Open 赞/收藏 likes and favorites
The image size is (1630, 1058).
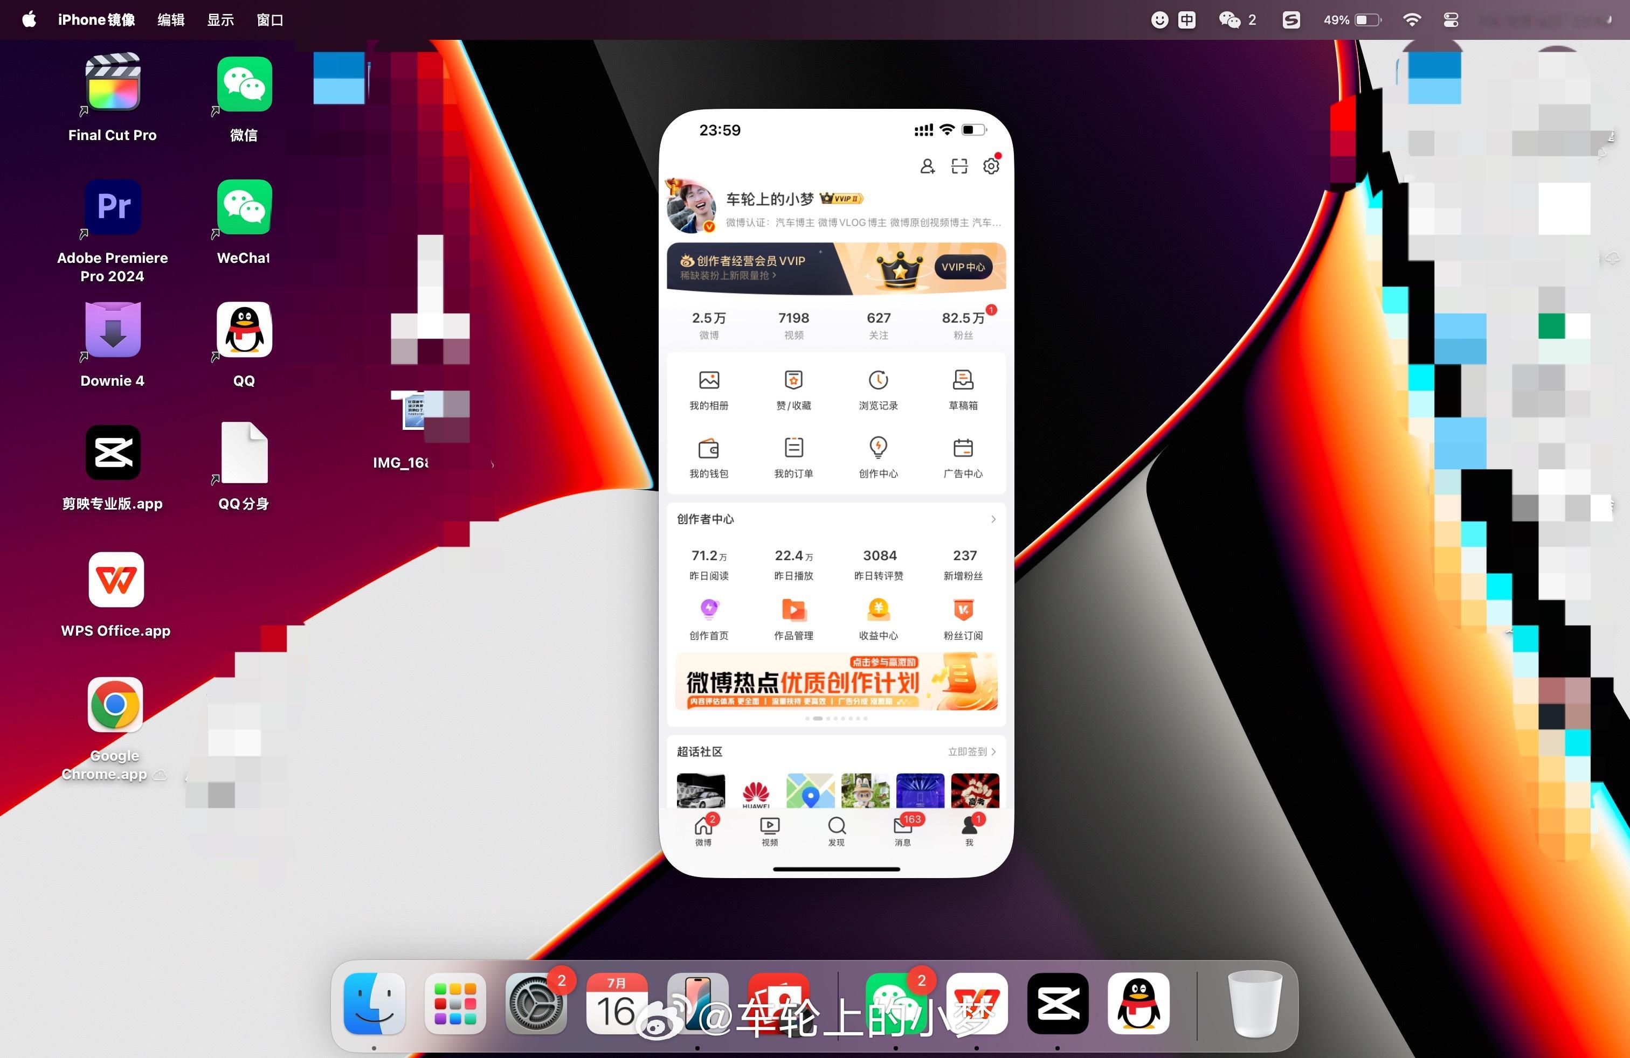click(794, 389)
